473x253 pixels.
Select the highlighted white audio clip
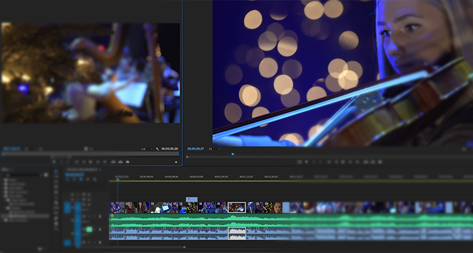(x=236, y=233)
